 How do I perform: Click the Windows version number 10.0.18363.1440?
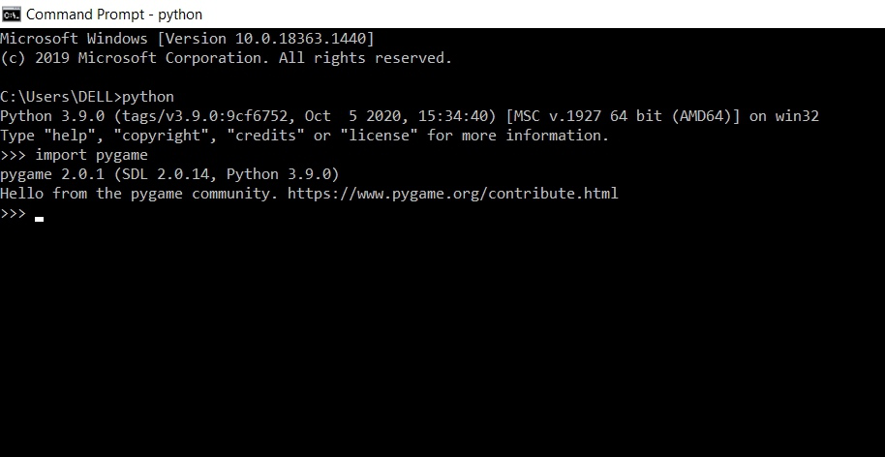[302, 39]
